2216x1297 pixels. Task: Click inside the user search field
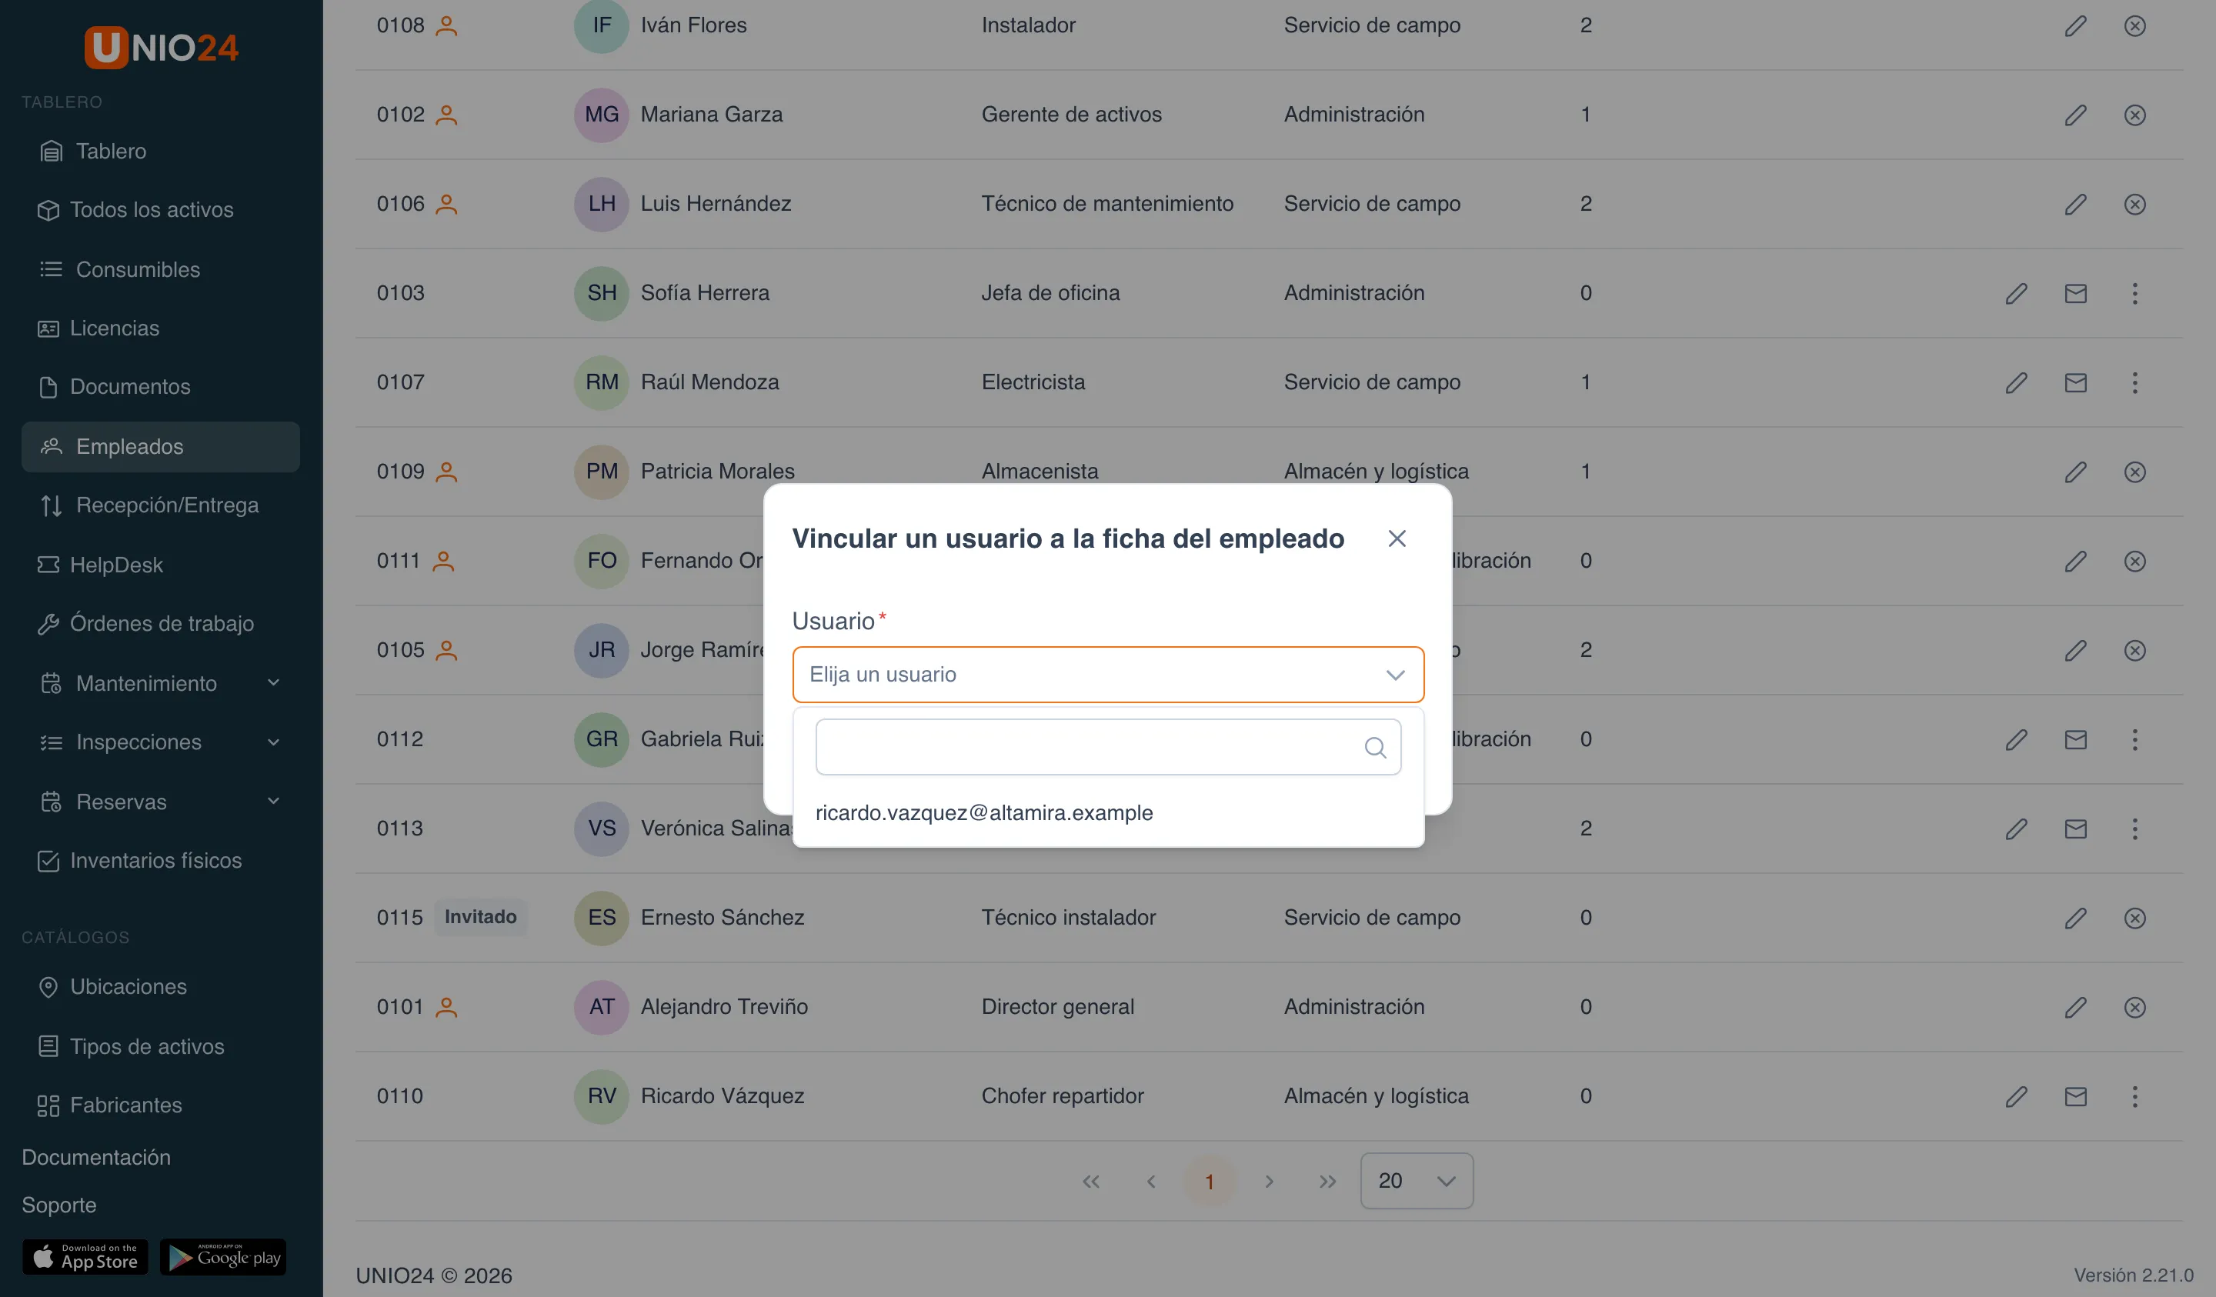coord(1108,748)
